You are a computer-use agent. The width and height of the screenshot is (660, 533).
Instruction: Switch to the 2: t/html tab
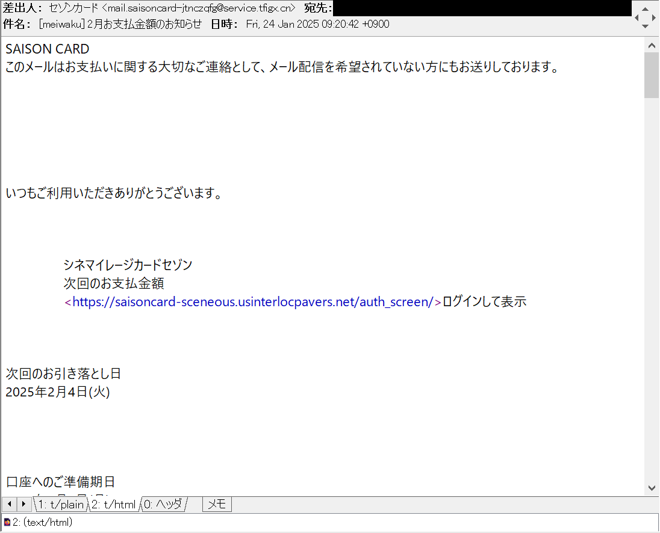click(x=114, y=504)
